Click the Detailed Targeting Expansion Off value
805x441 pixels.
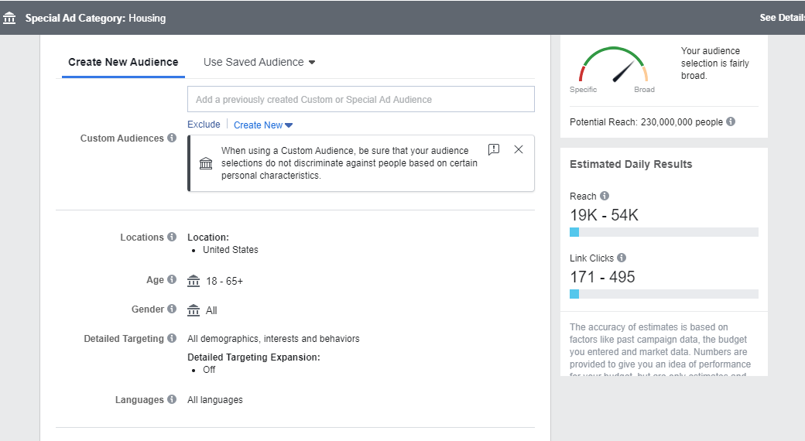(209, 370)
